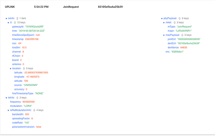Select the gatewayId value
The image size is (215, 136).
(x=34, y=27)
